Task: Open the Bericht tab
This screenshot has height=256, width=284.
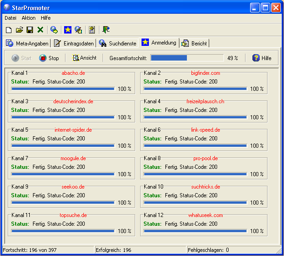Action: click(x=194, y=44)
